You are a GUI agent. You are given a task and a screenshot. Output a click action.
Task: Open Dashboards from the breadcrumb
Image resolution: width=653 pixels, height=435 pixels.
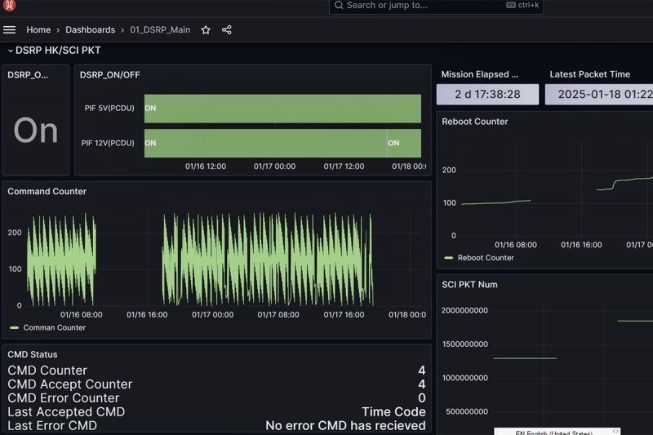coord(90,30)
